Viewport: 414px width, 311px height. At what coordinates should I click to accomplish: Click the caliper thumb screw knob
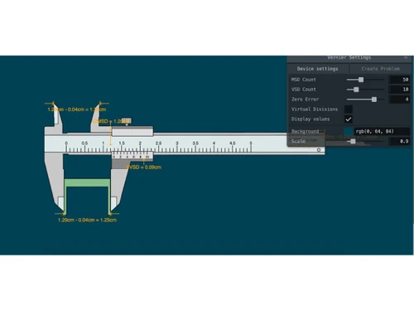pyautogui.click(x=127, y=121)
